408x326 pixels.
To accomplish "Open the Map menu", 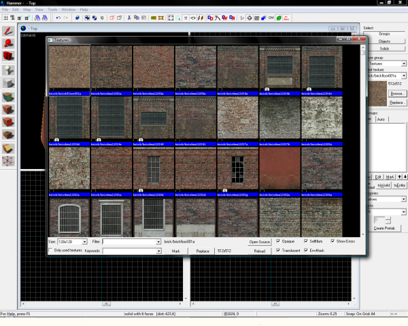I will coord(27,10).
